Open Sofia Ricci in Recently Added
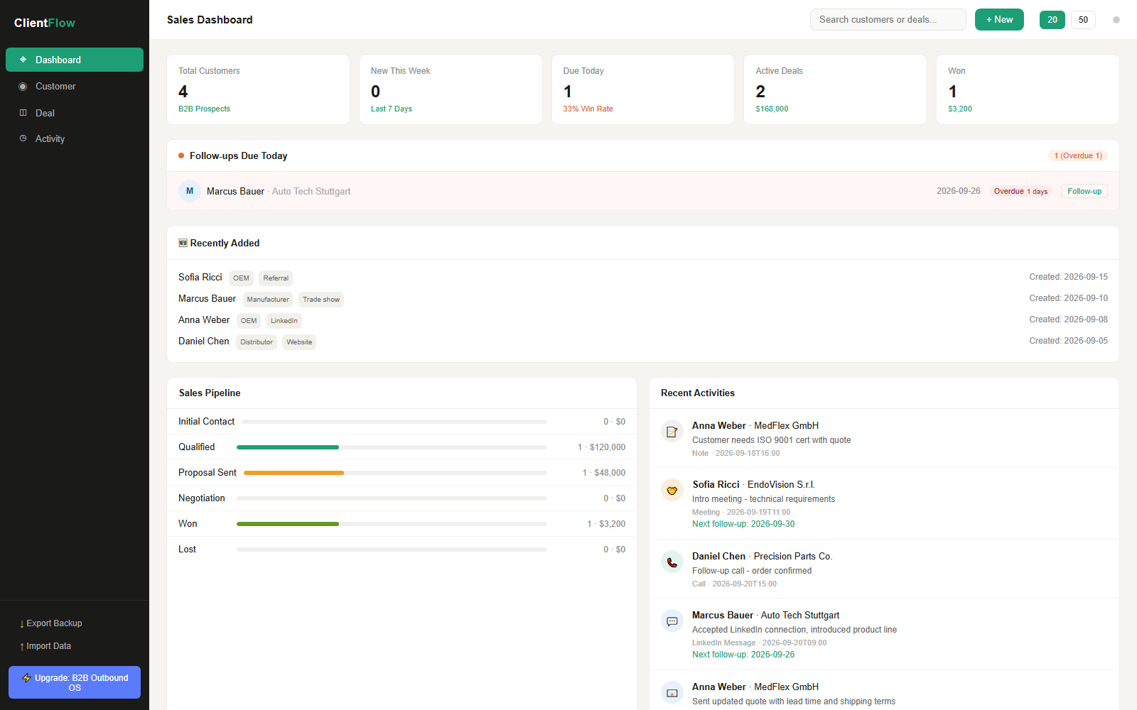Screen dimensions: 1137x710 (200, 277)
